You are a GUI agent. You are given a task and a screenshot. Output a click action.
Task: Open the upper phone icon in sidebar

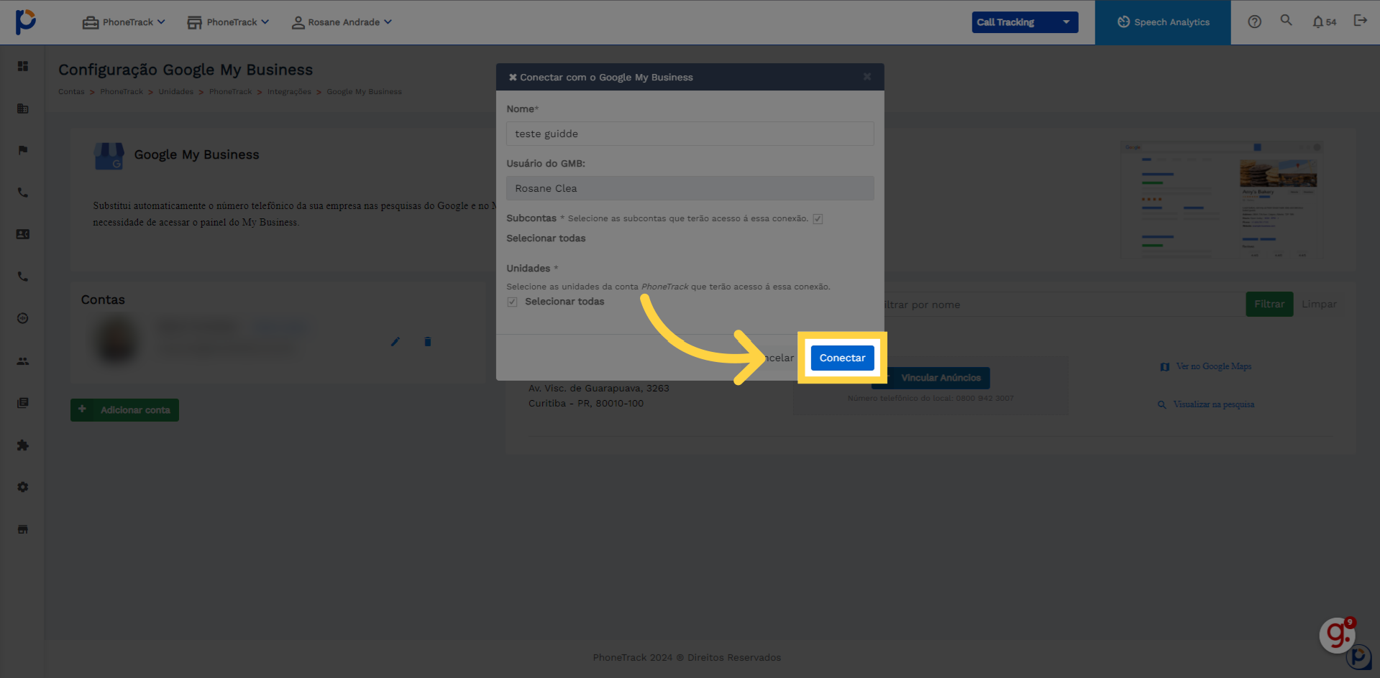23,192
